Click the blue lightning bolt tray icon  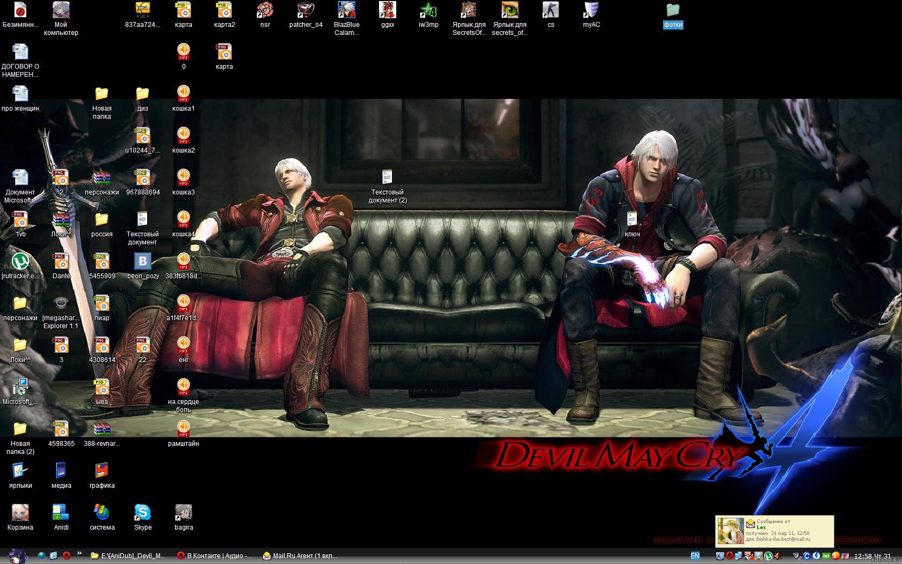816,556
